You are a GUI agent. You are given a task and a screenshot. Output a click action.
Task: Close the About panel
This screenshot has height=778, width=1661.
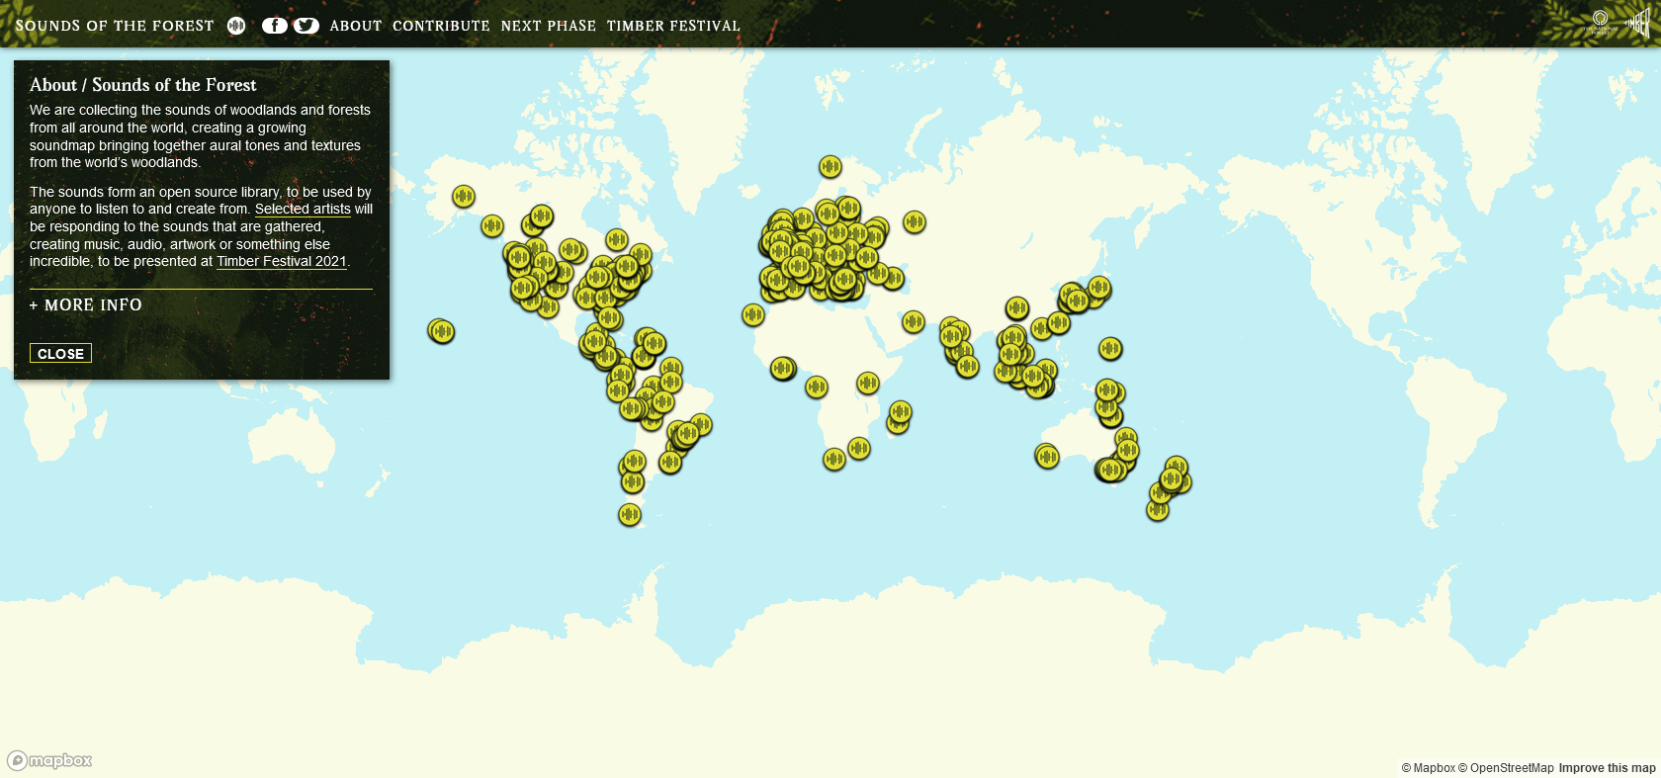(x=60, y=353)
